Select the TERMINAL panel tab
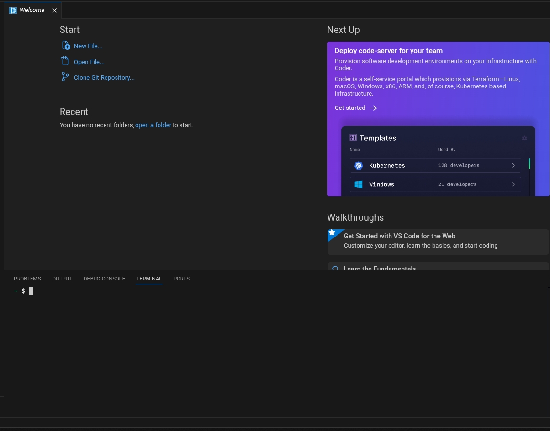 pos(149,279)
